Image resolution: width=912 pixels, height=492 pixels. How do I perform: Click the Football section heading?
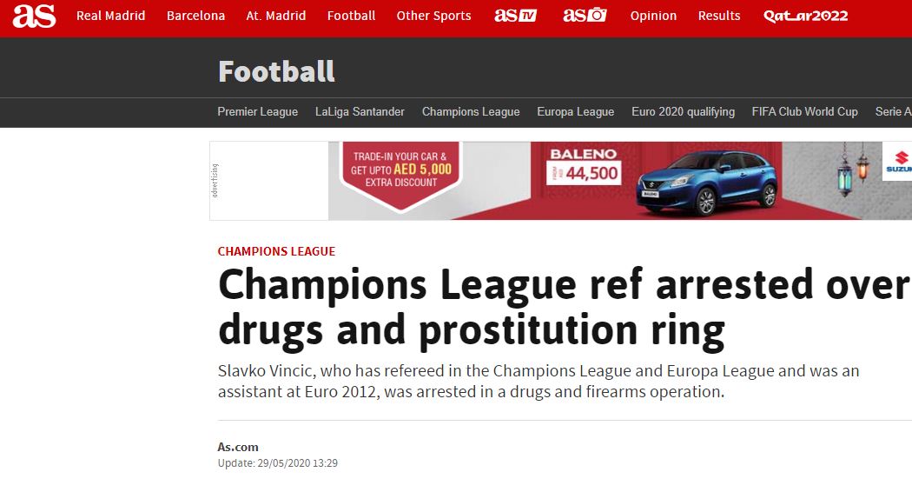(x=276, y=71)
